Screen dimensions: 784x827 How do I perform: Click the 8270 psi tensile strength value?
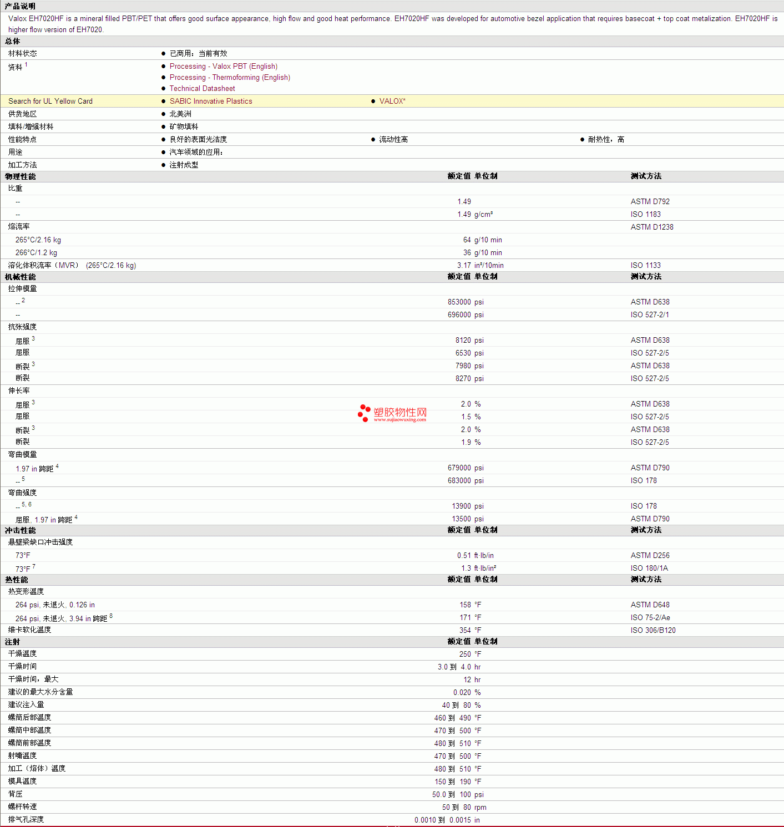469,378
